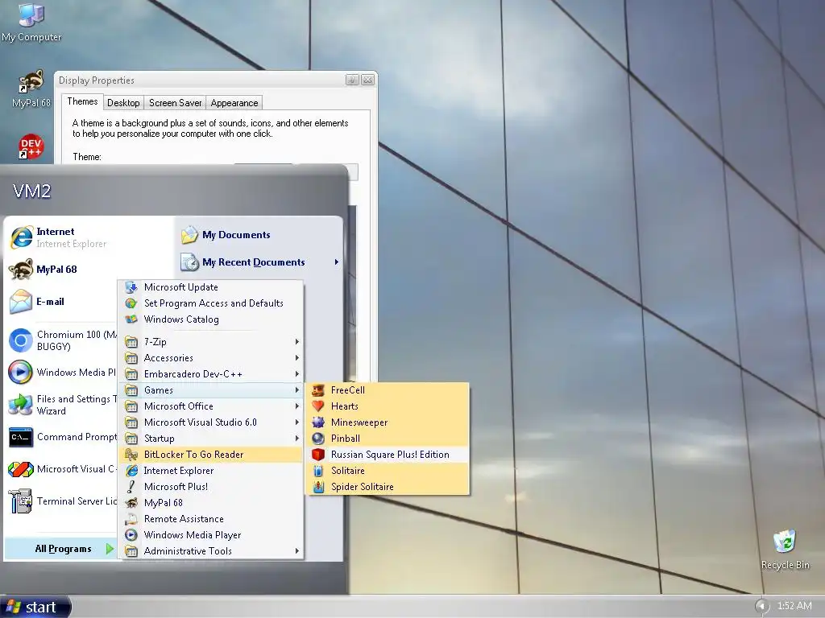Click the Hearts game icon
This screenshot has width=825, height=618.
[x=317, y=406]
